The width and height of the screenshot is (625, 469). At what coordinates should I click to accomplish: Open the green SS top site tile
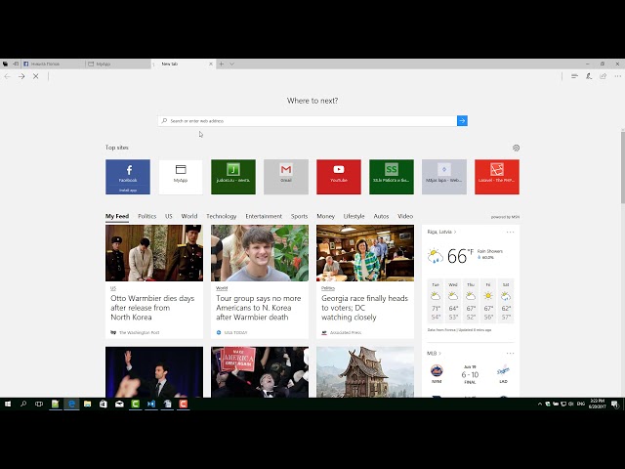pos(392,177)
